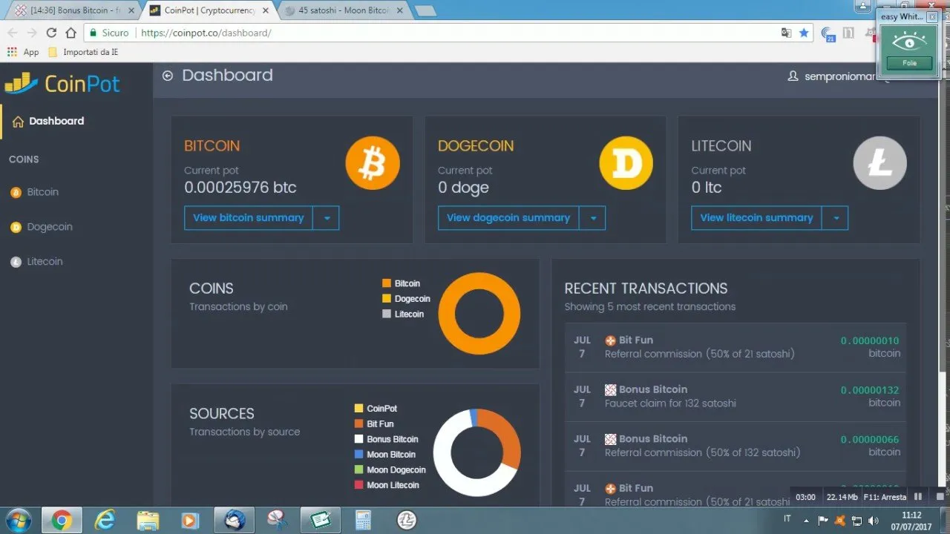The image size is (950, 534).
Task: Click the orange Coins donut chart
Action: tap(479, 314)
